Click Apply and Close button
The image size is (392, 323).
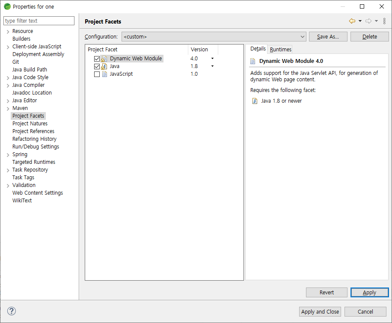[x=320, y=312]
